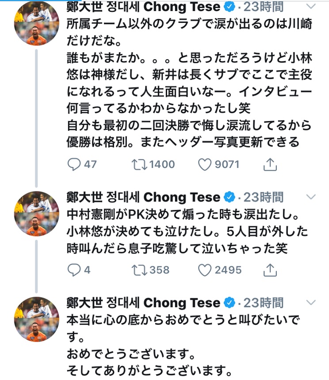Screen dimensions: 329x380
Task: Tap the avatar beside the 本当に心の底から tweet
Action: 37,319
